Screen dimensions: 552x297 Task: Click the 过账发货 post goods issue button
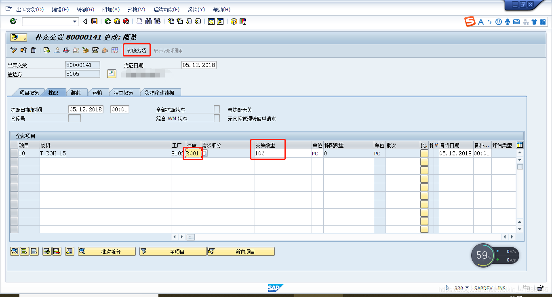coord(137,51)
